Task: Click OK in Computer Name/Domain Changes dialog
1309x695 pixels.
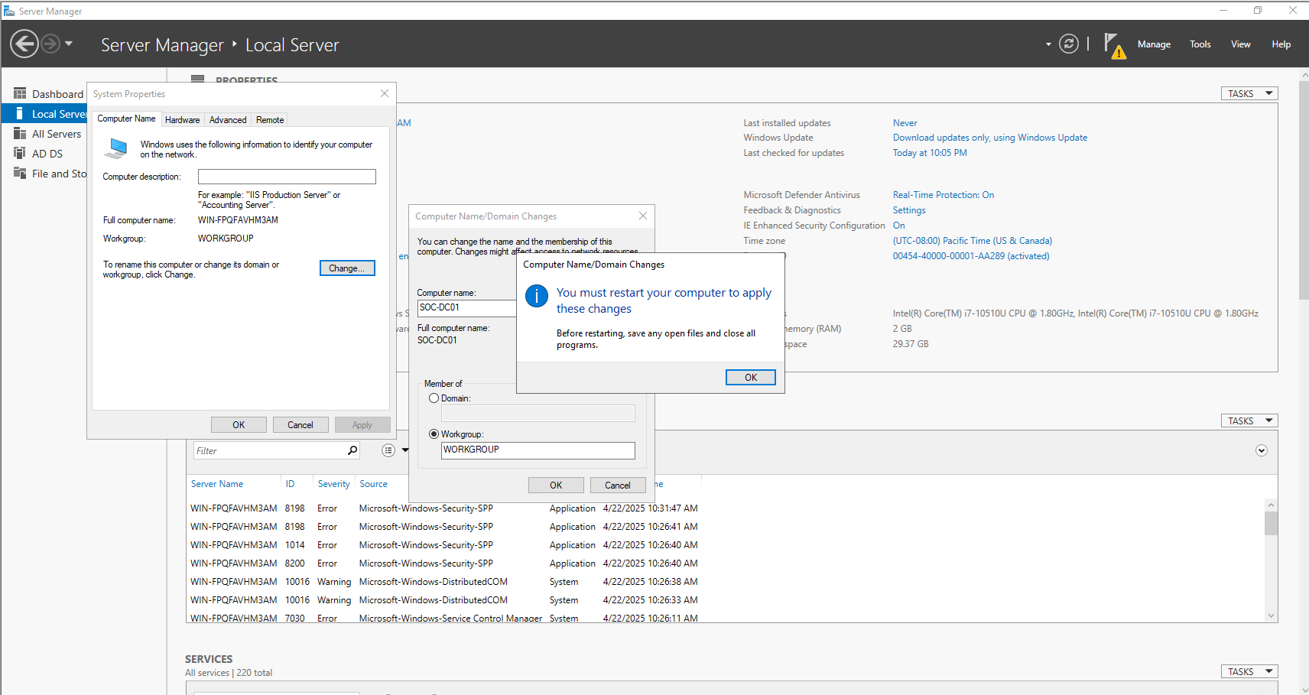Action: point(556,486)
